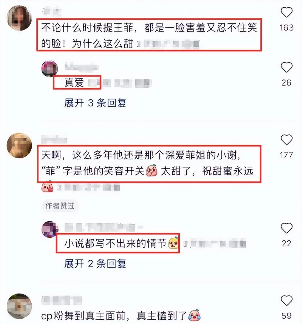Open blurred username above cp粉 comment
The height and width of the screenshot is (324, 302).
(62, 300)
